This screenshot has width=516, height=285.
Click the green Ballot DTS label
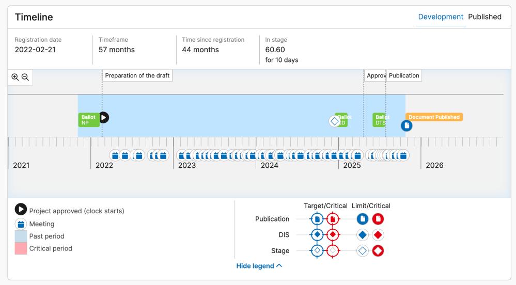click(380, 120)
